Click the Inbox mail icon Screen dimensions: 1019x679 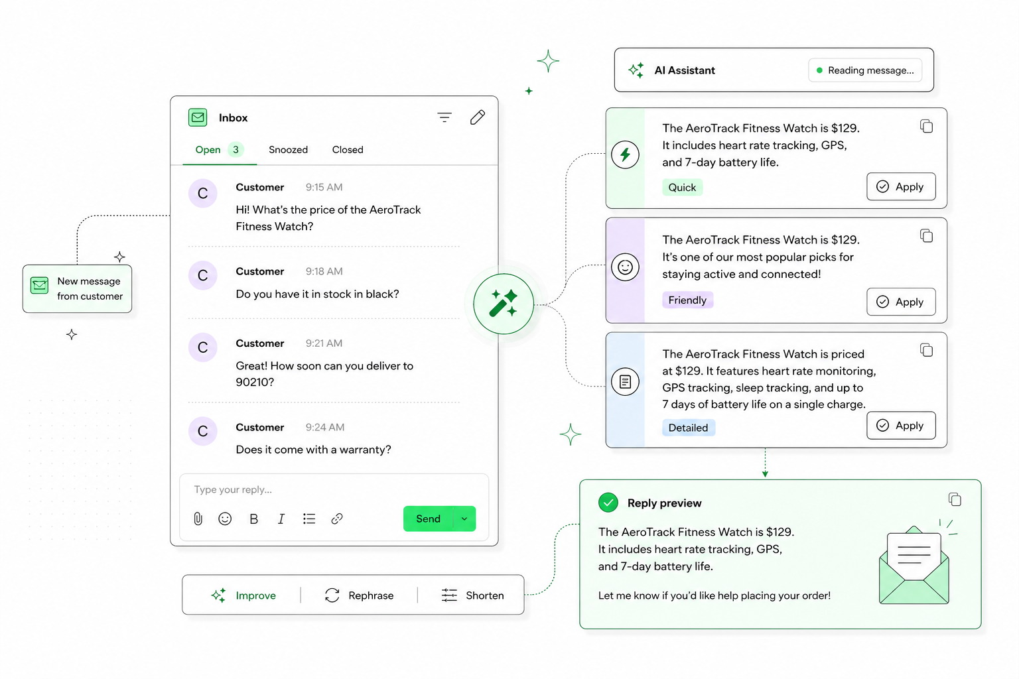point(198,117)
